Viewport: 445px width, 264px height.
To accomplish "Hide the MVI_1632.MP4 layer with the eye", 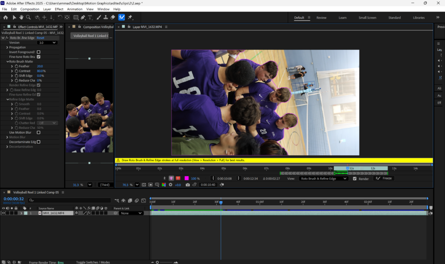I will point(3,213).
